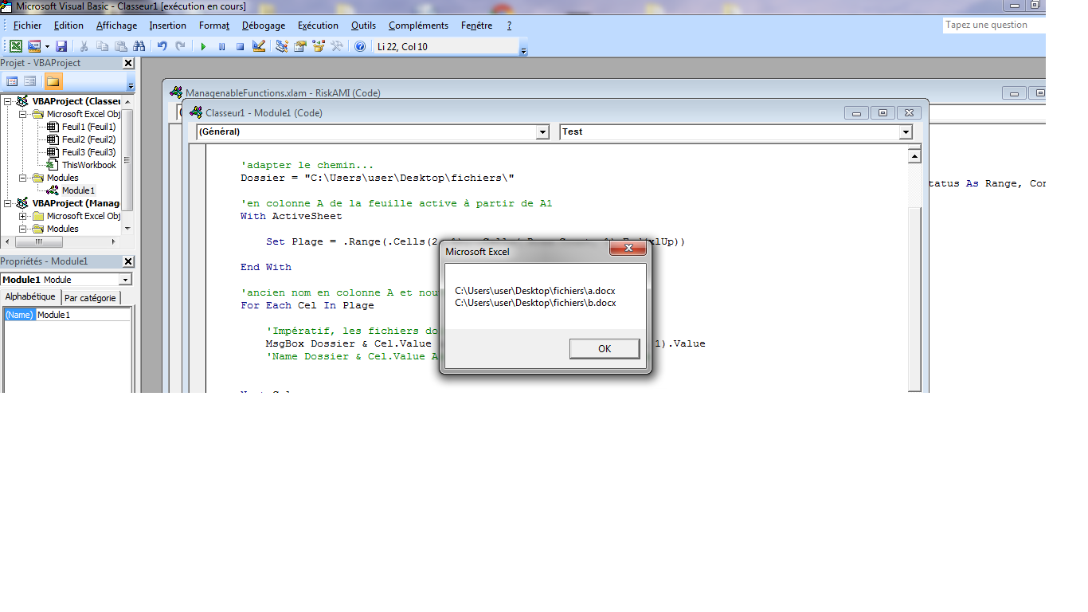Open the Fenêtre menu
The width and height of the screenshot is (1088, 612).
476,25
